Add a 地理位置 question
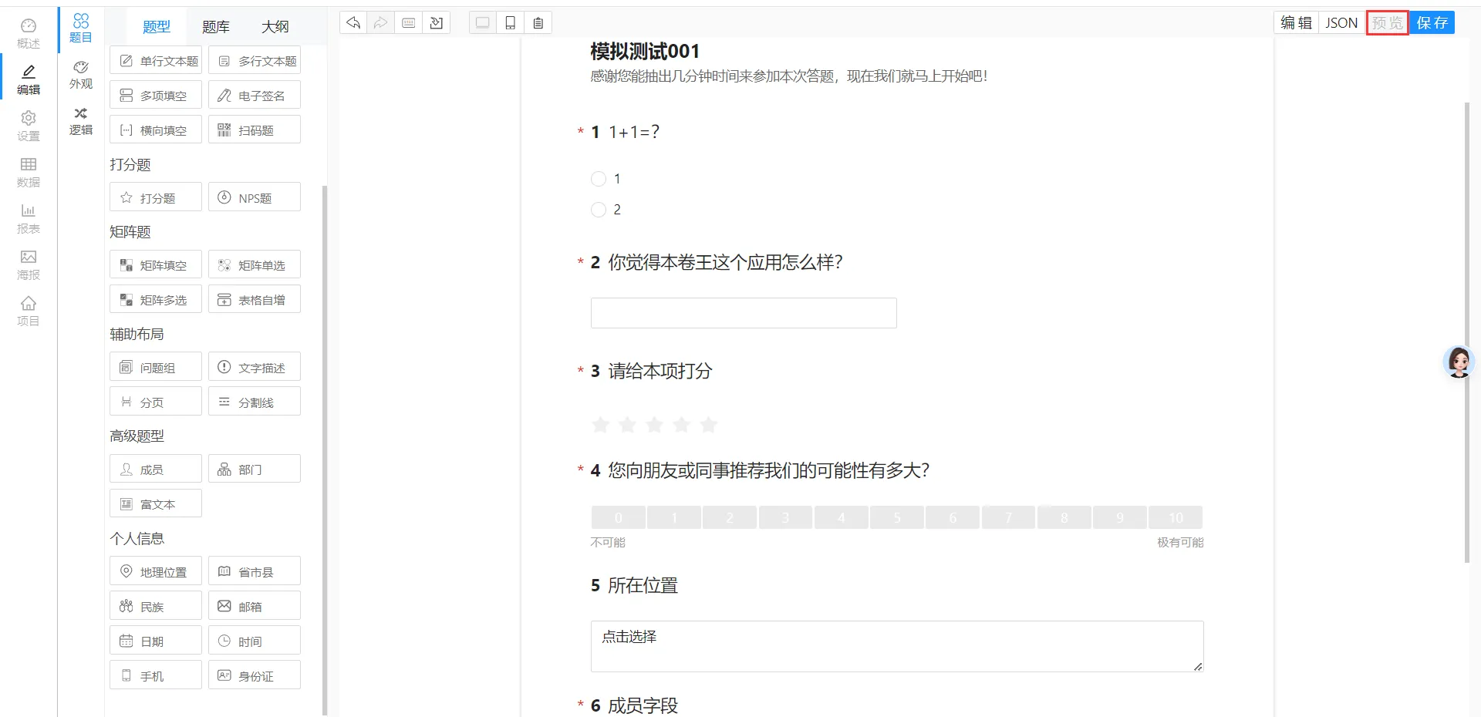 point(156,572)
